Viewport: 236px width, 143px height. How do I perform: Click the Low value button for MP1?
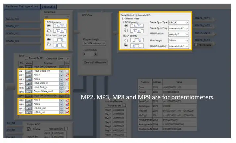(28, 71)
